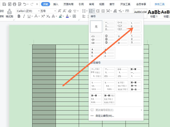
Task: Pick the A. B. C. numbering style
Action: (96, 52)
